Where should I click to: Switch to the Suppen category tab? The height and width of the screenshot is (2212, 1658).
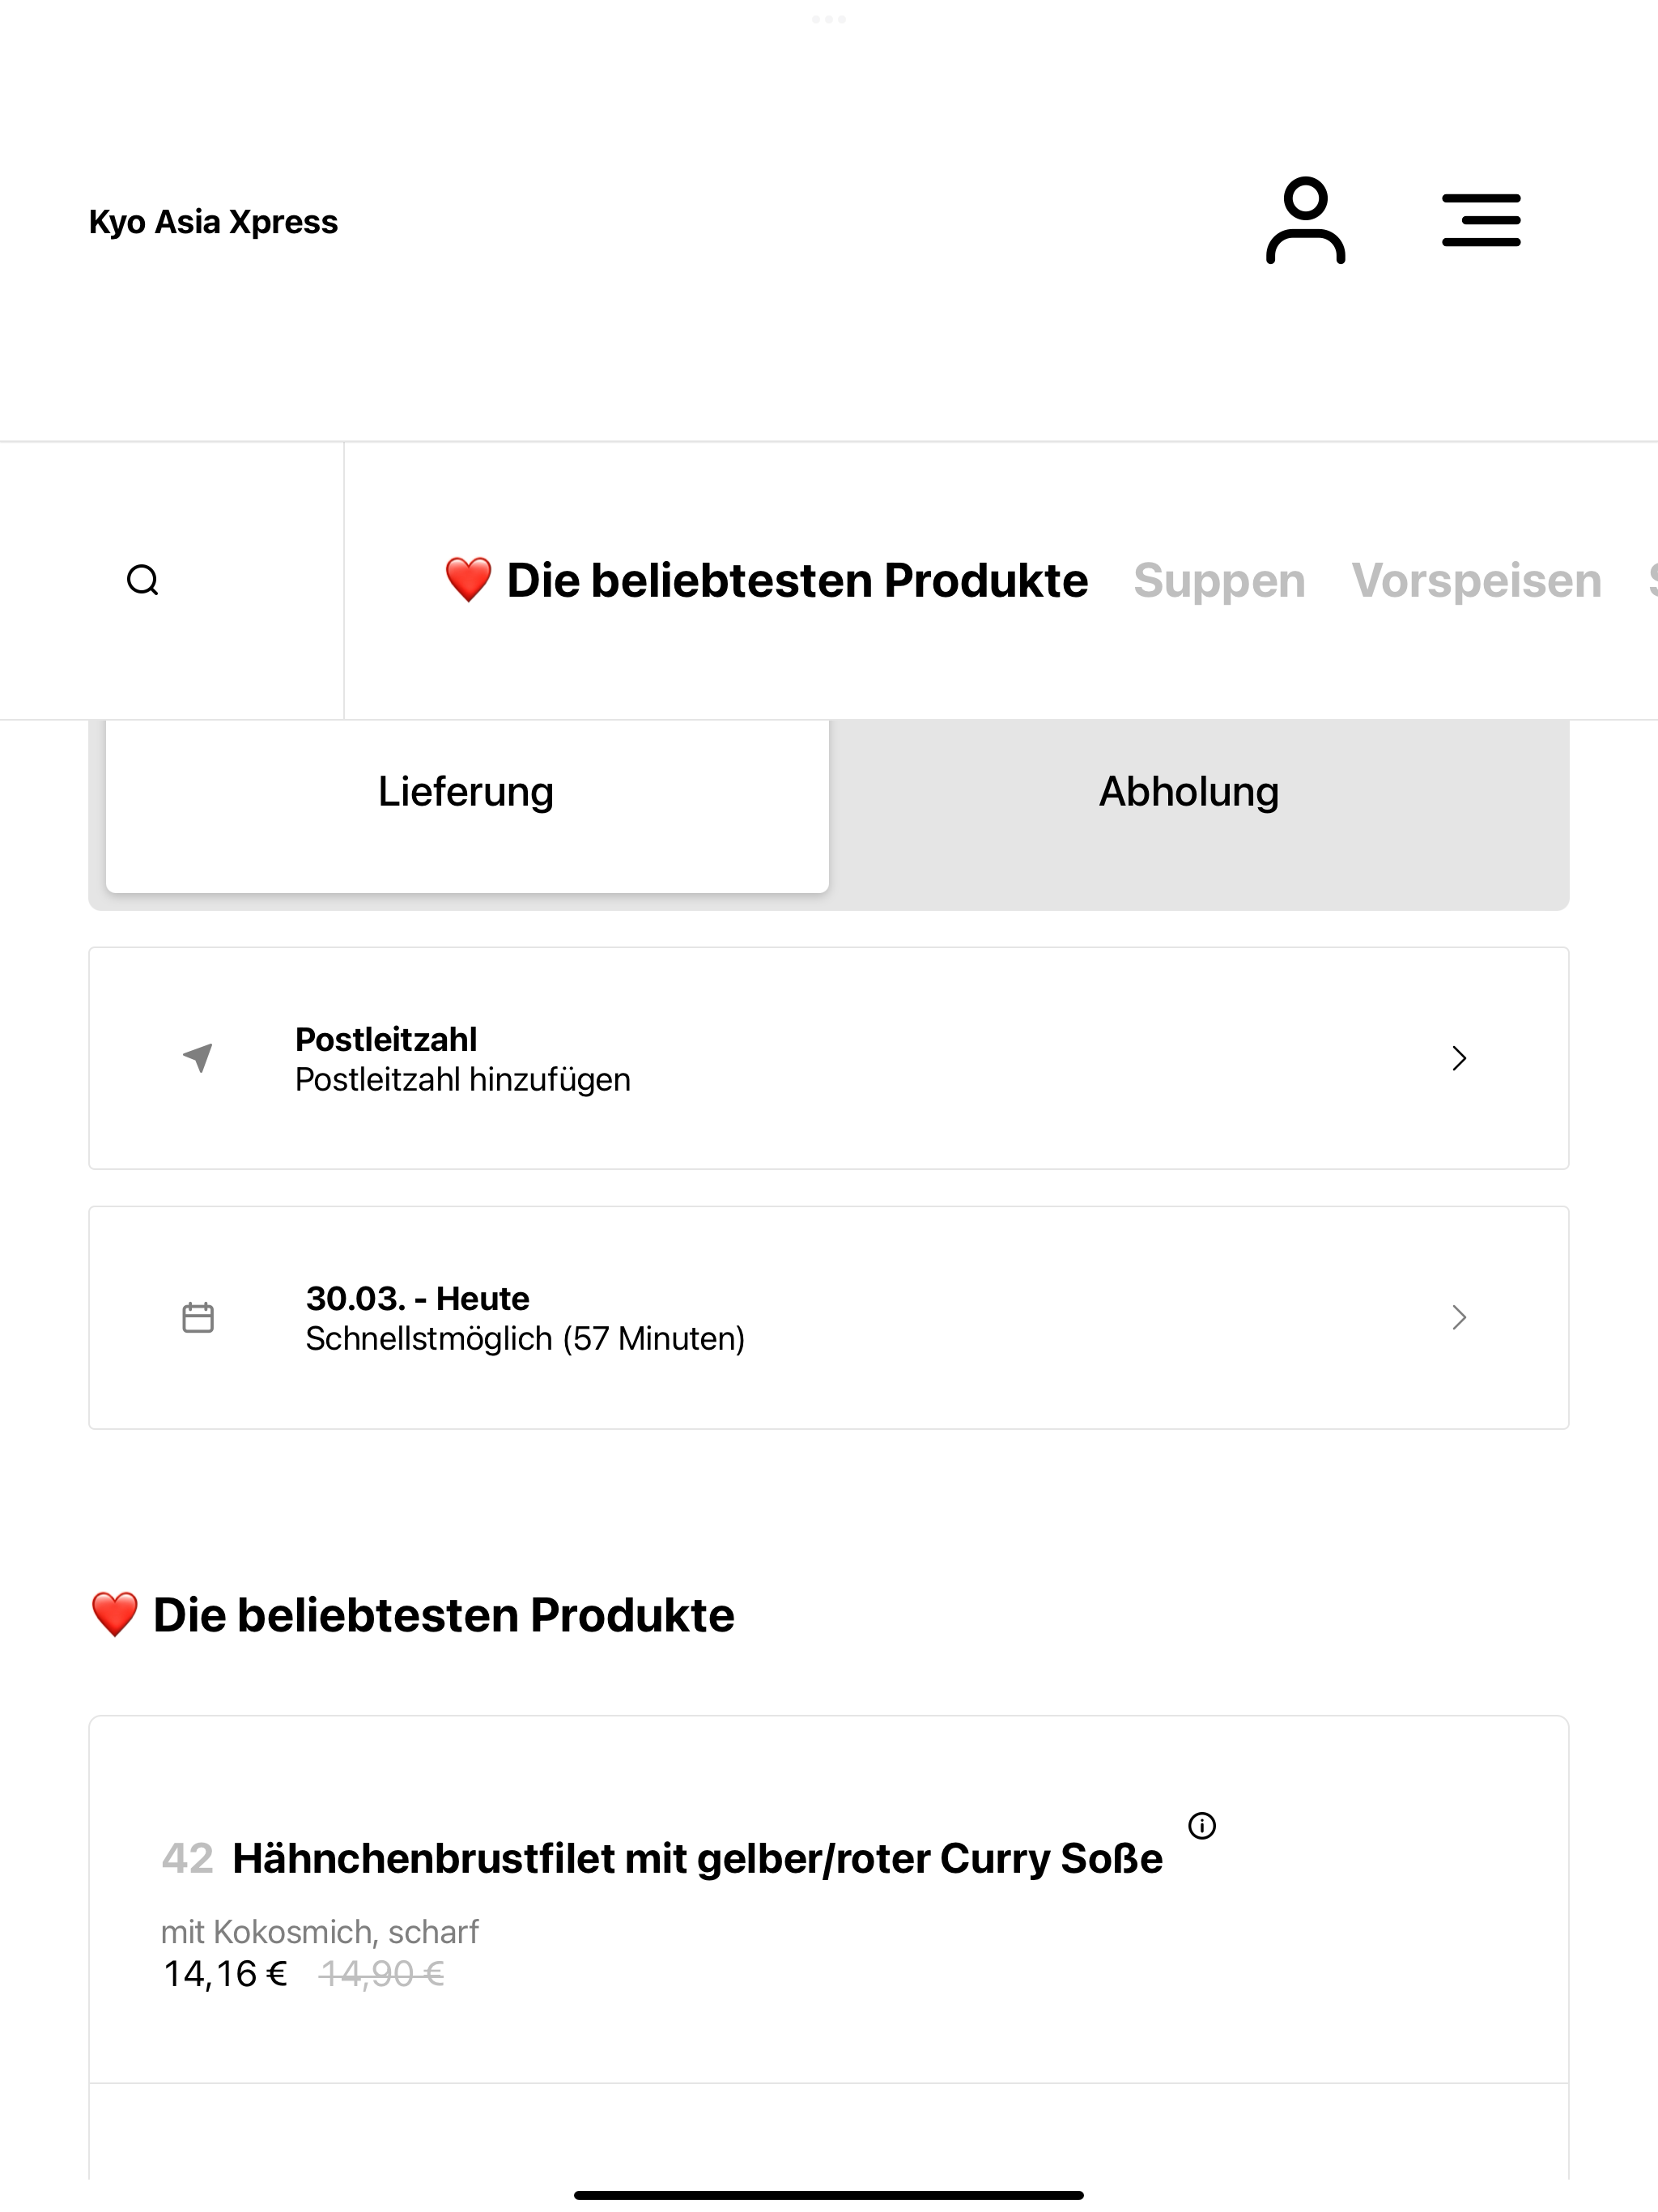(1219, 580)
